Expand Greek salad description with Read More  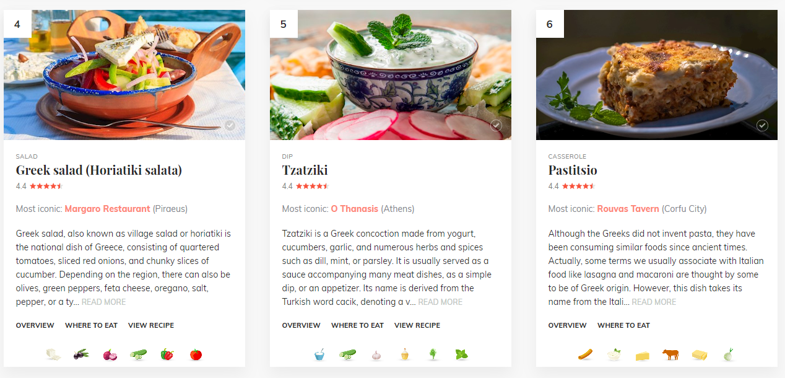(x=103, y=302)
